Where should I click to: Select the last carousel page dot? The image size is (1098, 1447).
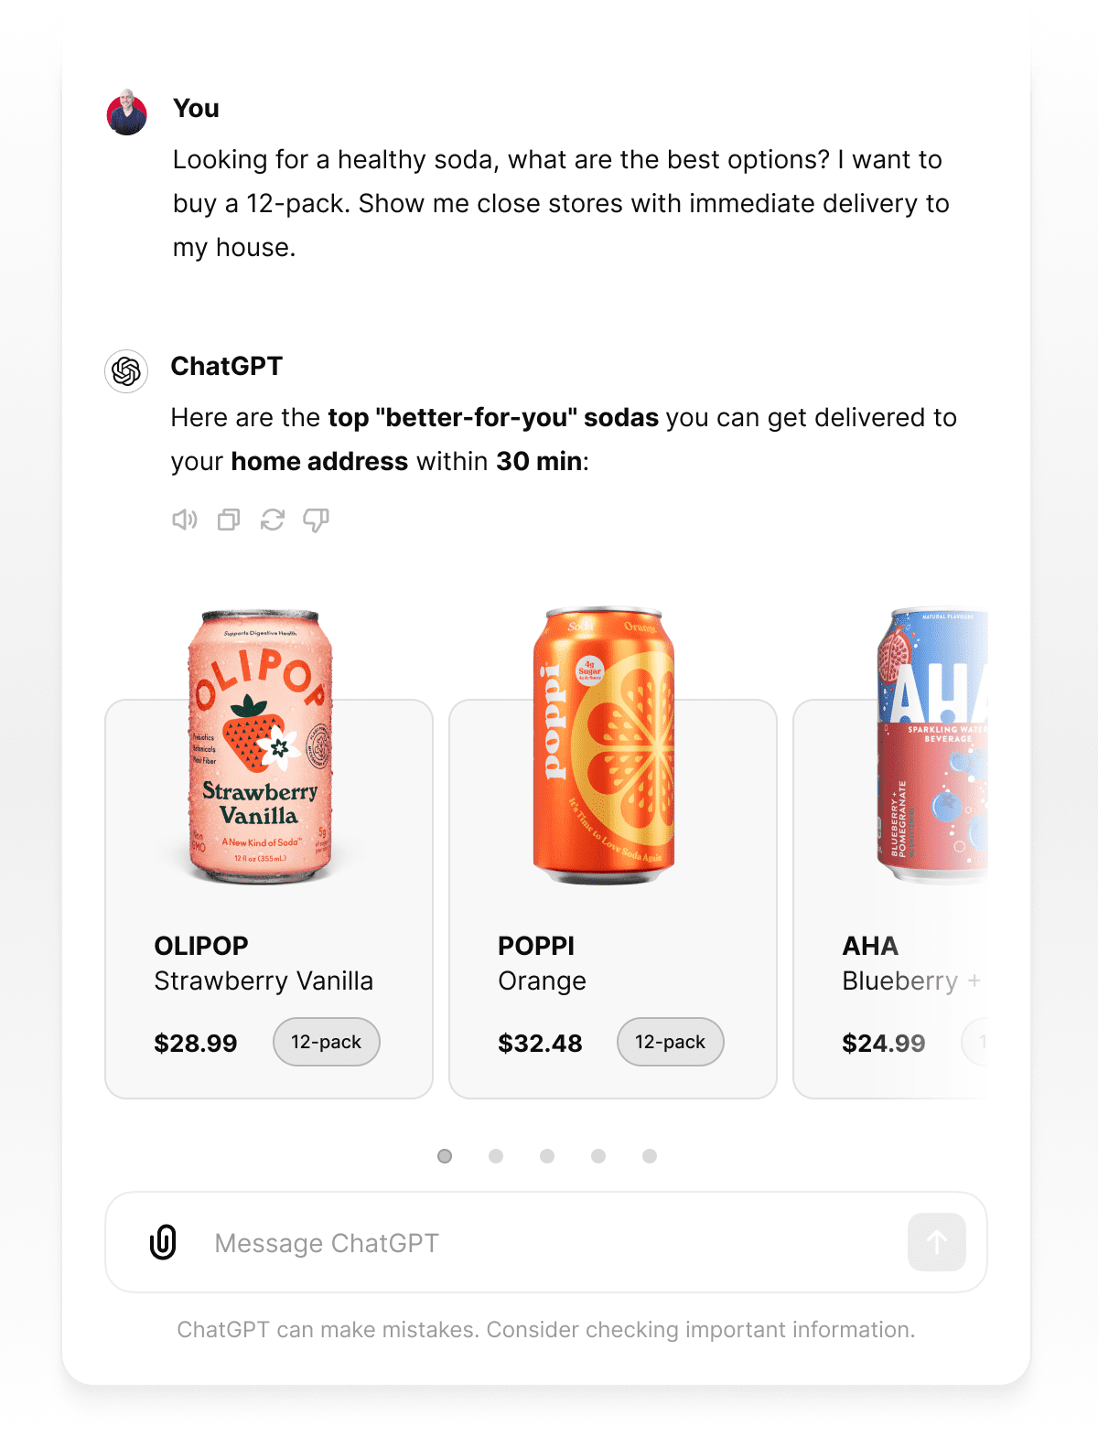point(650,1156)
